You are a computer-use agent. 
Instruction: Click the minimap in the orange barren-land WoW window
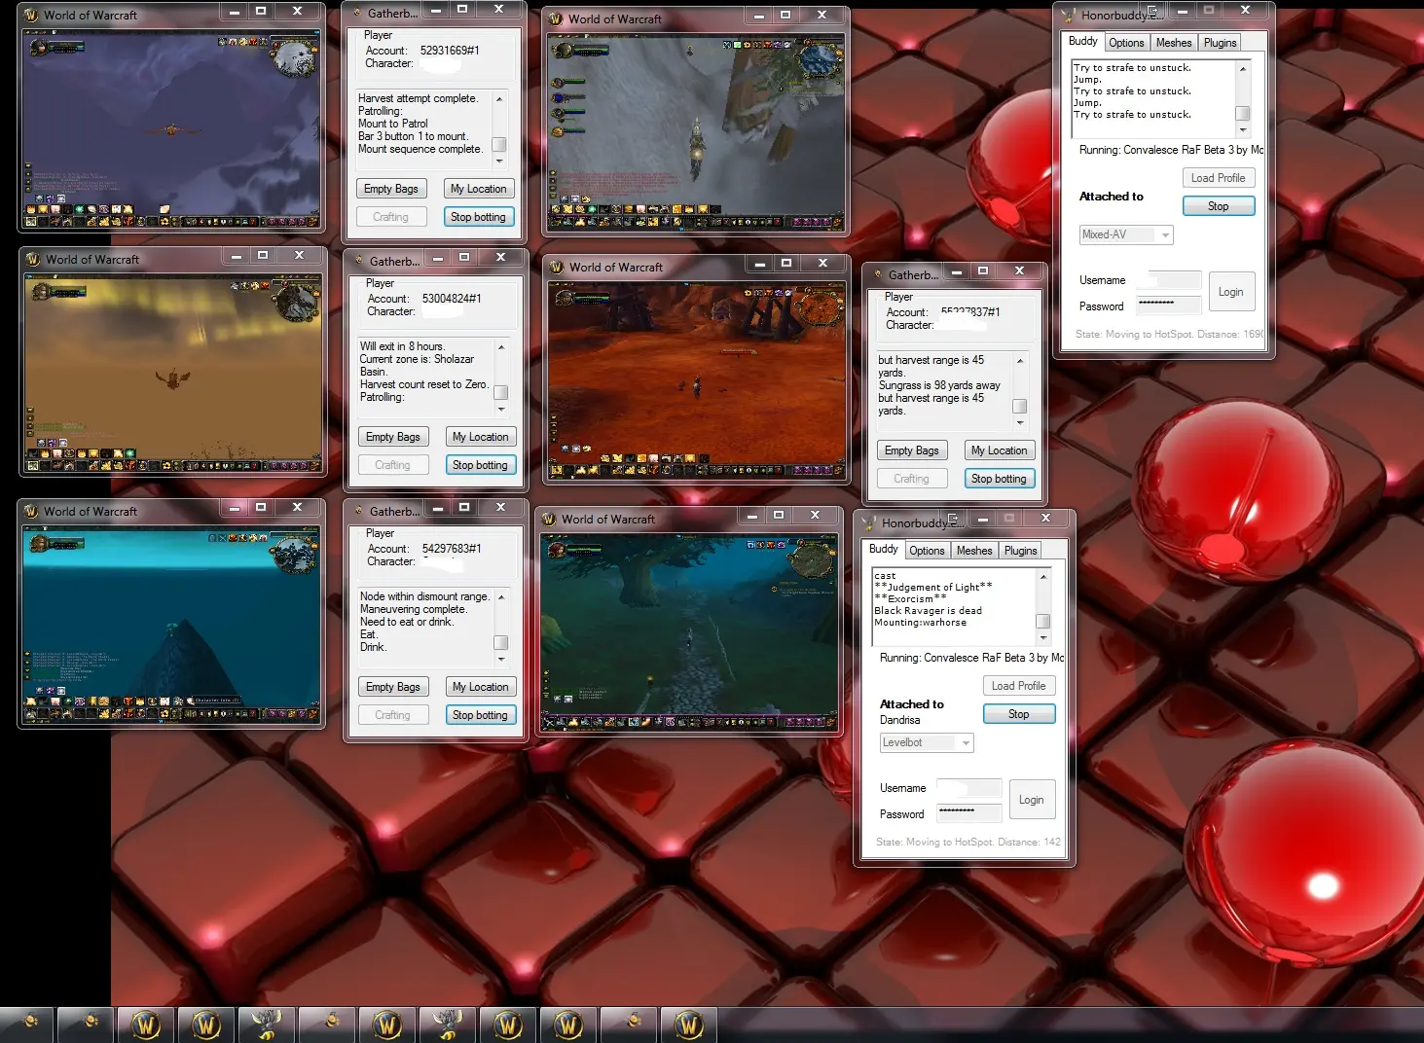pyautogui.click(x=820, y=306)
